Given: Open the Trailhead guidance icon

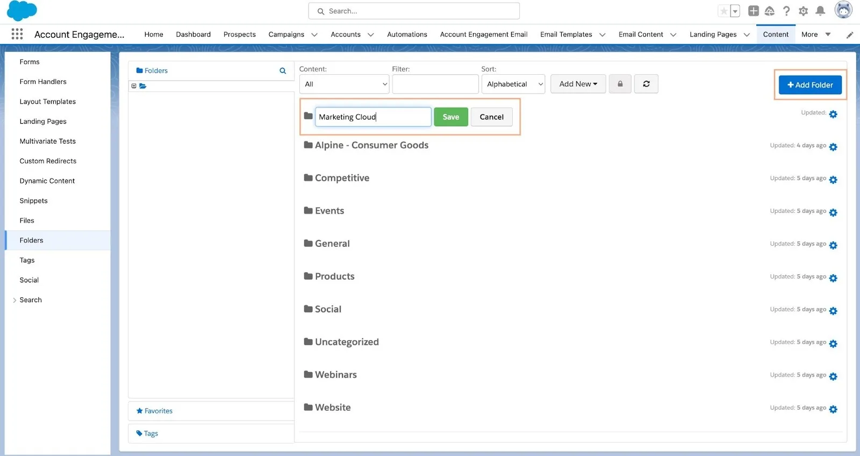Looking at the screenshot, I should (x=770, y=11).
